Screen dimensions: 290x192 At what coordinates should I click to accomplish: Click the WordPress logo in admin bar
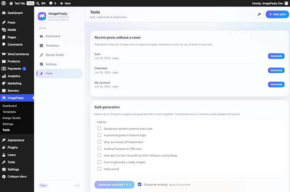click(x=4, y=3)
